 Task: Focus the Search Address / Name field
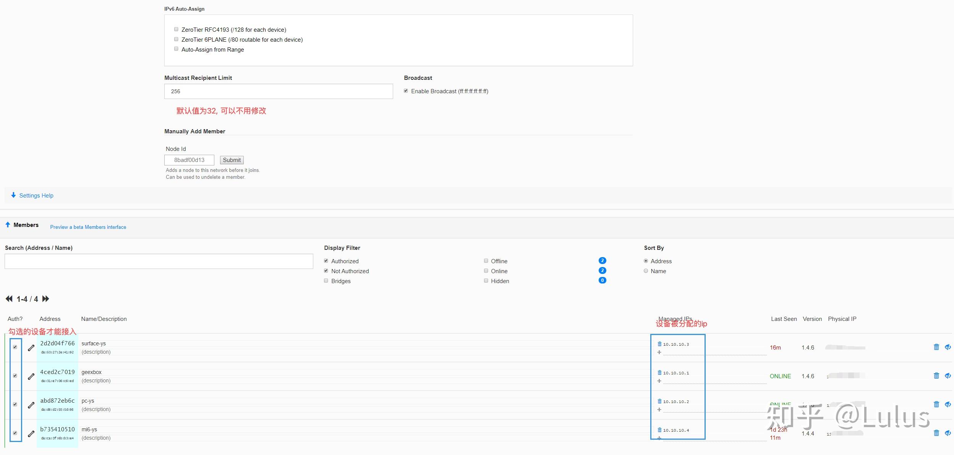click(159, 261)
